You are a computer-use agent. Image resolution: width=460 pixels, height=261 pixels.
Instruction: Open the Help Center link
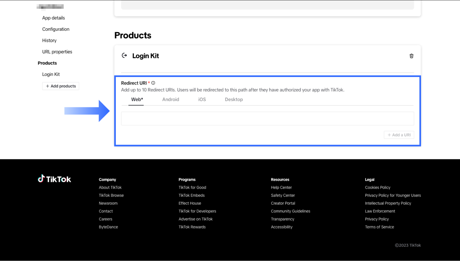click(x=281, y=187)
